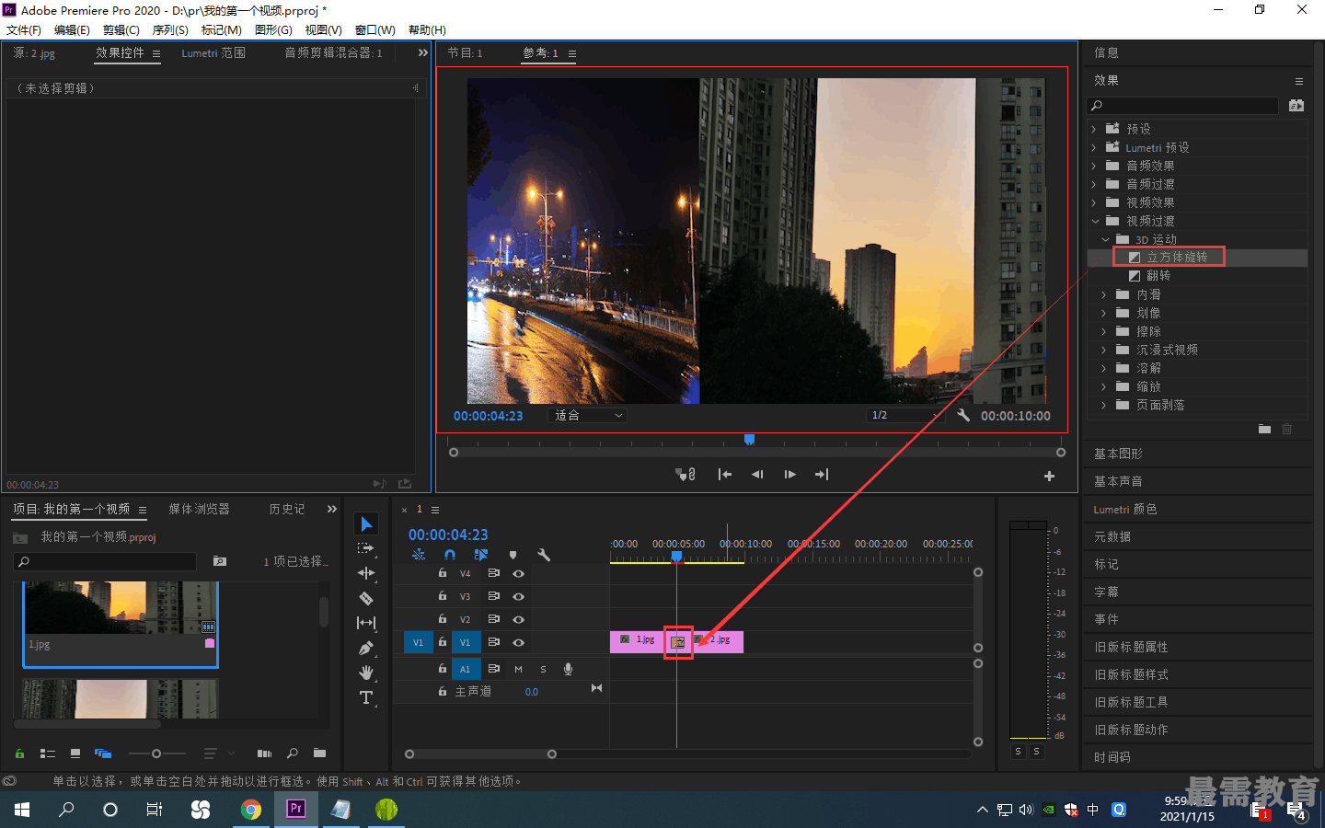Create new custom bin in Effects panel

click(x=1264, y=429)
